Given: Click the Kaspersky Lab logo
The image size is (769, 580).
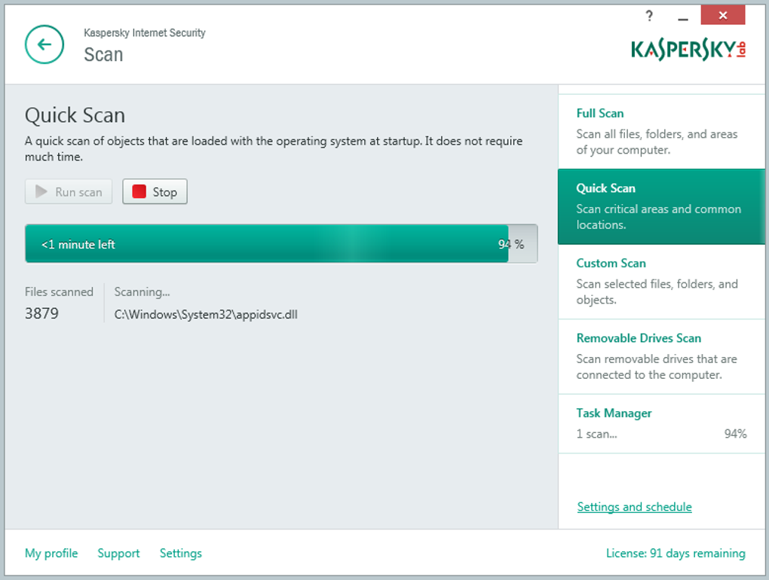Looking at the screenshot, I should [688, 50].
